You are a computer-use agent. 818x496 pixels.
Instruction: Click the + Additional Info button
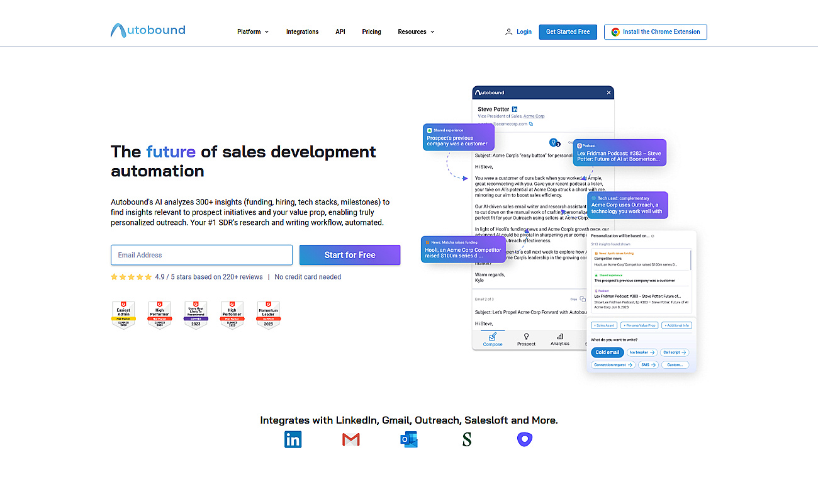point(676,325)
